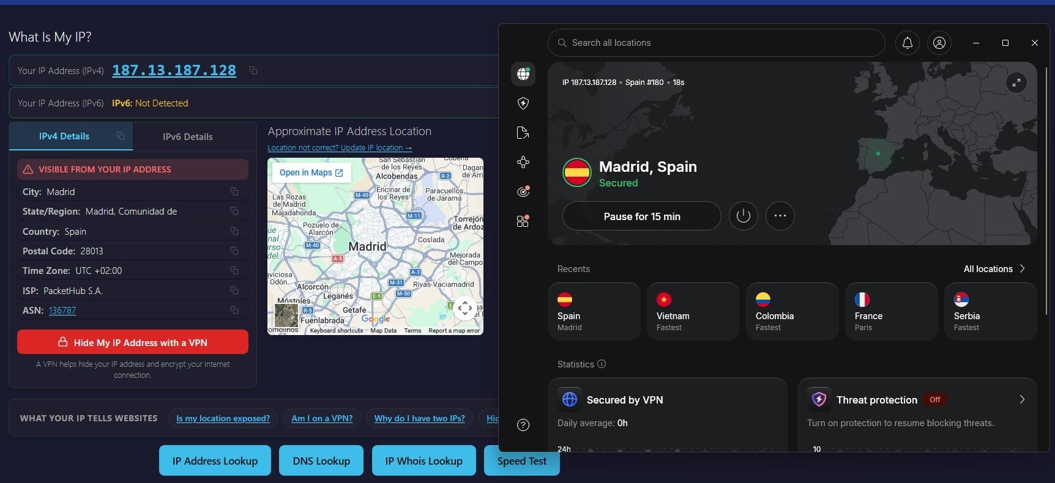This screenshot has width=1055, height=483.
Task: Open IP Whois Lookup button
Action: coord(423,461)
